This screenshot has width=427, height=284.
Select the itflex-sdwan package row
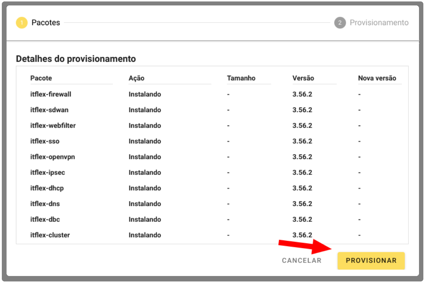tap(212, 110)
